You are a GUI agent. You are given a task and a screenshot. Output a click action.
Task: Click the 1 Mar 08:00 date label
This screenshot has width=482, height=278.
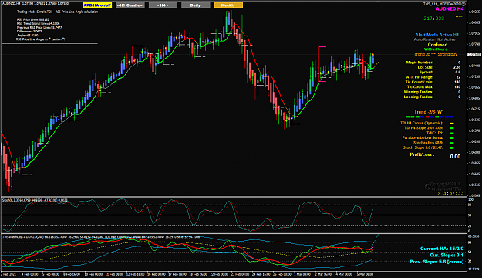tap(302, 274)
